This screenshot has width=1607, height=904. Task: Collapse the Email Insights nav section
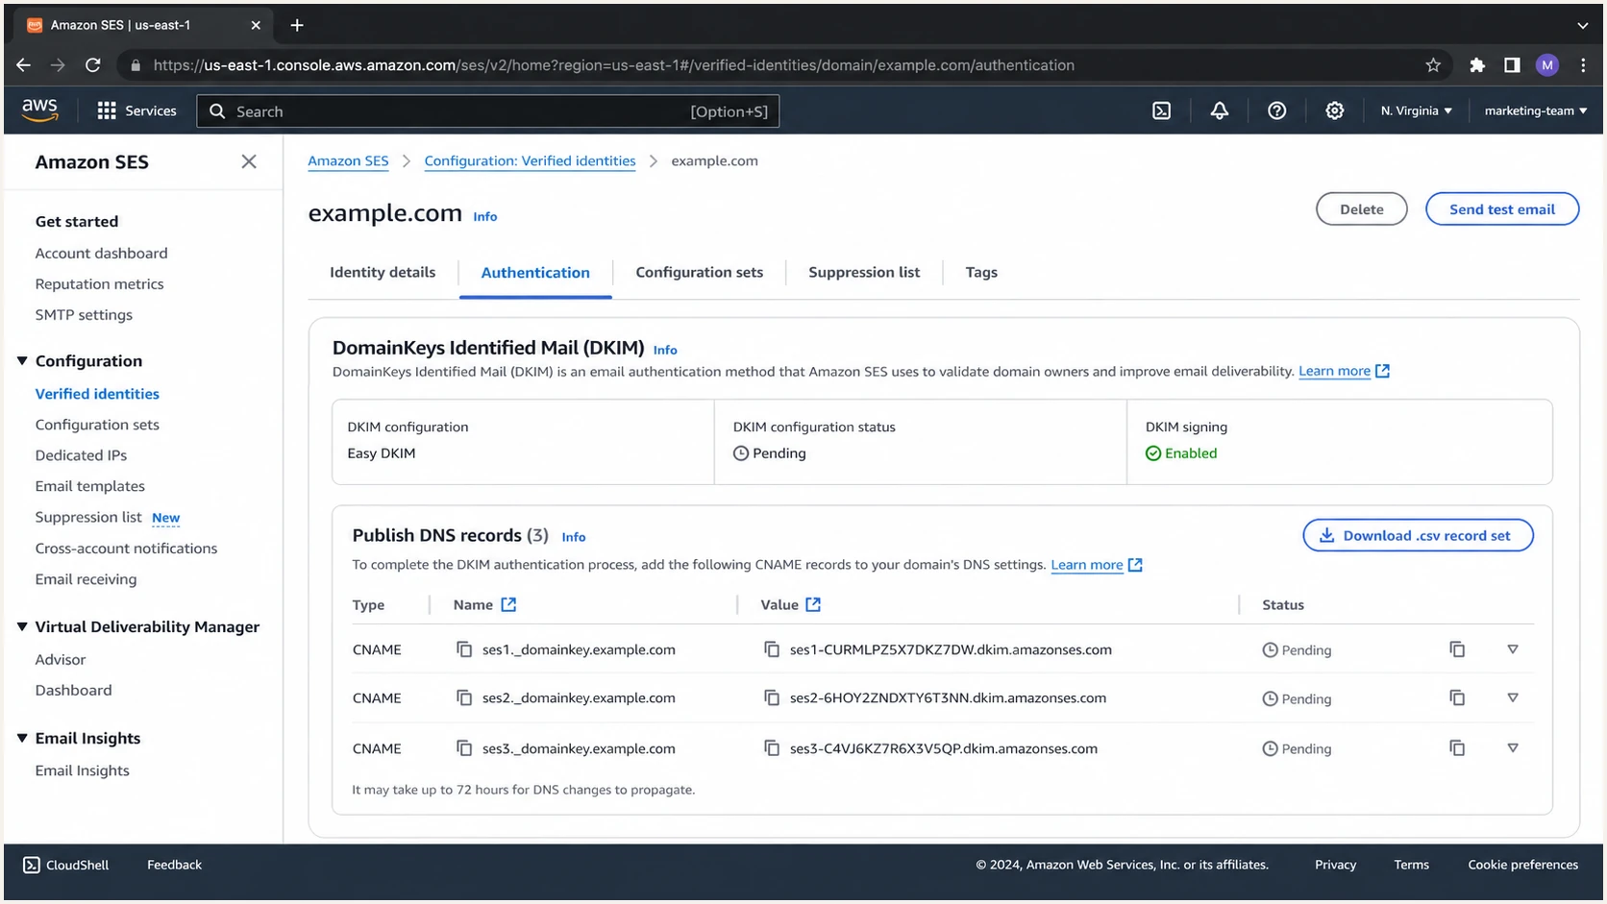(22, 738)
